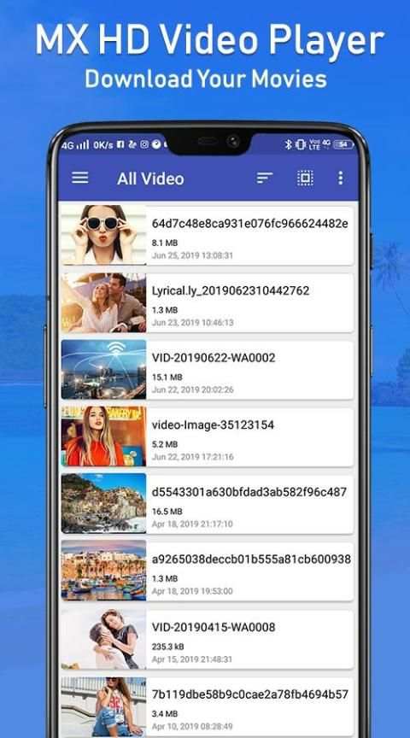Click the 235.3 kB file size
Image resolution: width=410 pixels, height=738 pixels.
tap(167, 647)
